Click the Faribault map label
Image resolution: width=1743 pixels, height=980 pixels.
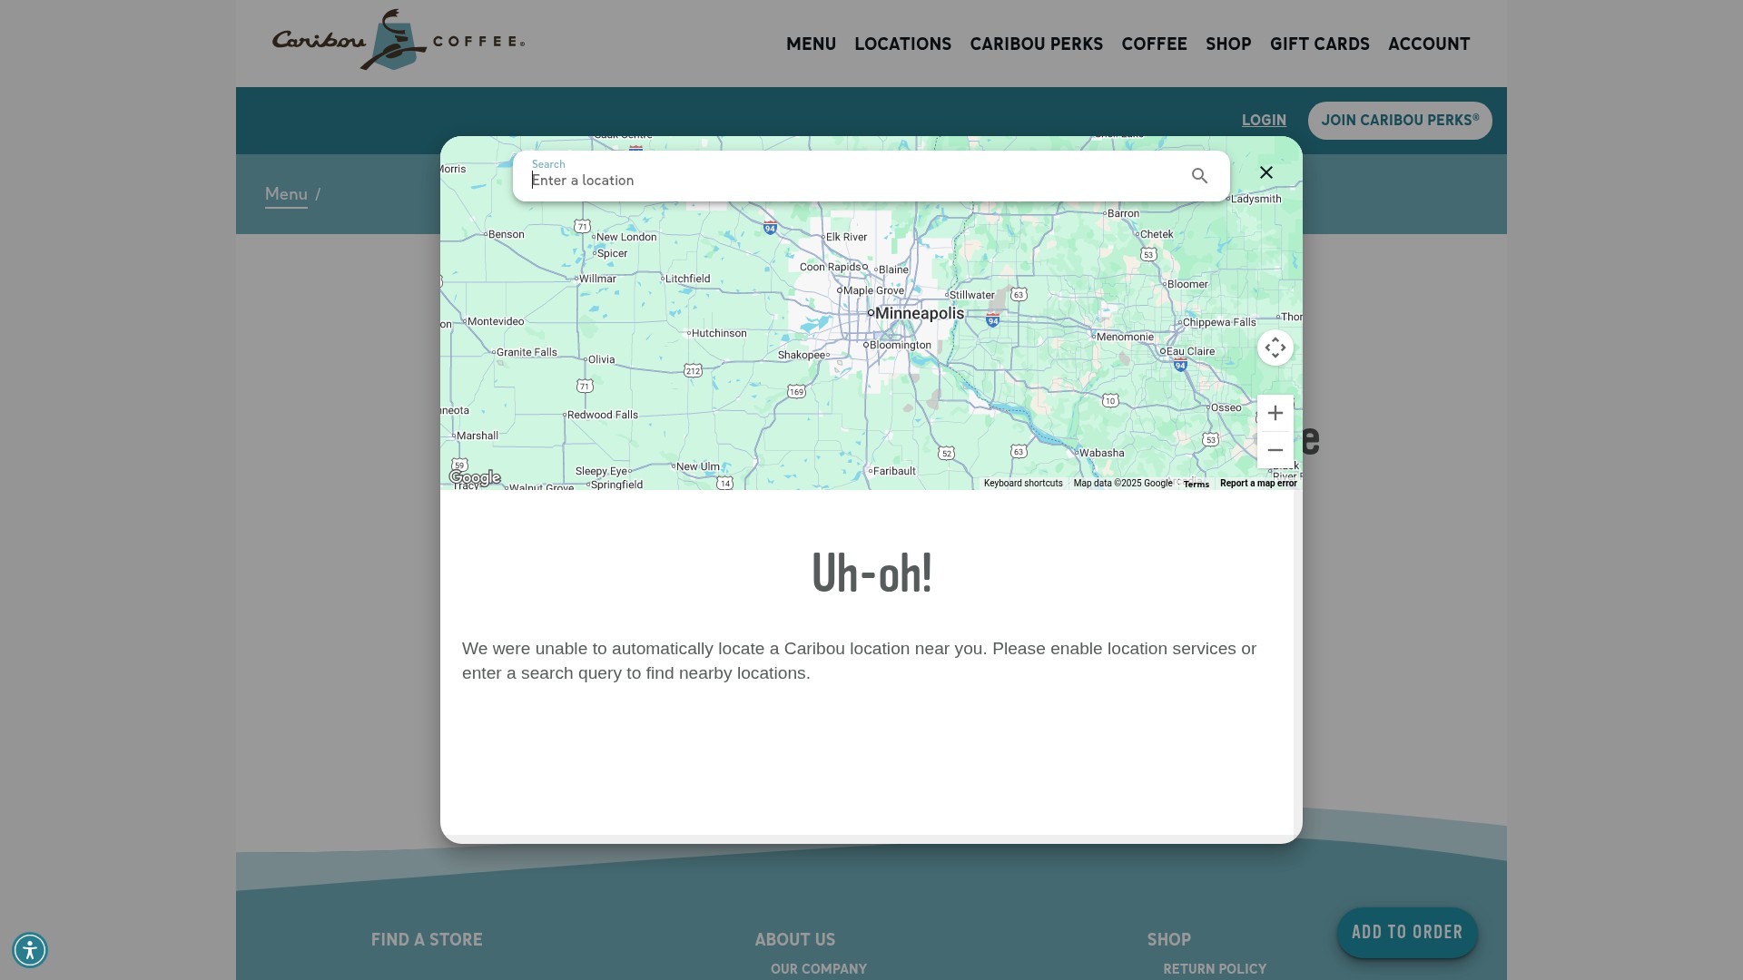point(894,471)
